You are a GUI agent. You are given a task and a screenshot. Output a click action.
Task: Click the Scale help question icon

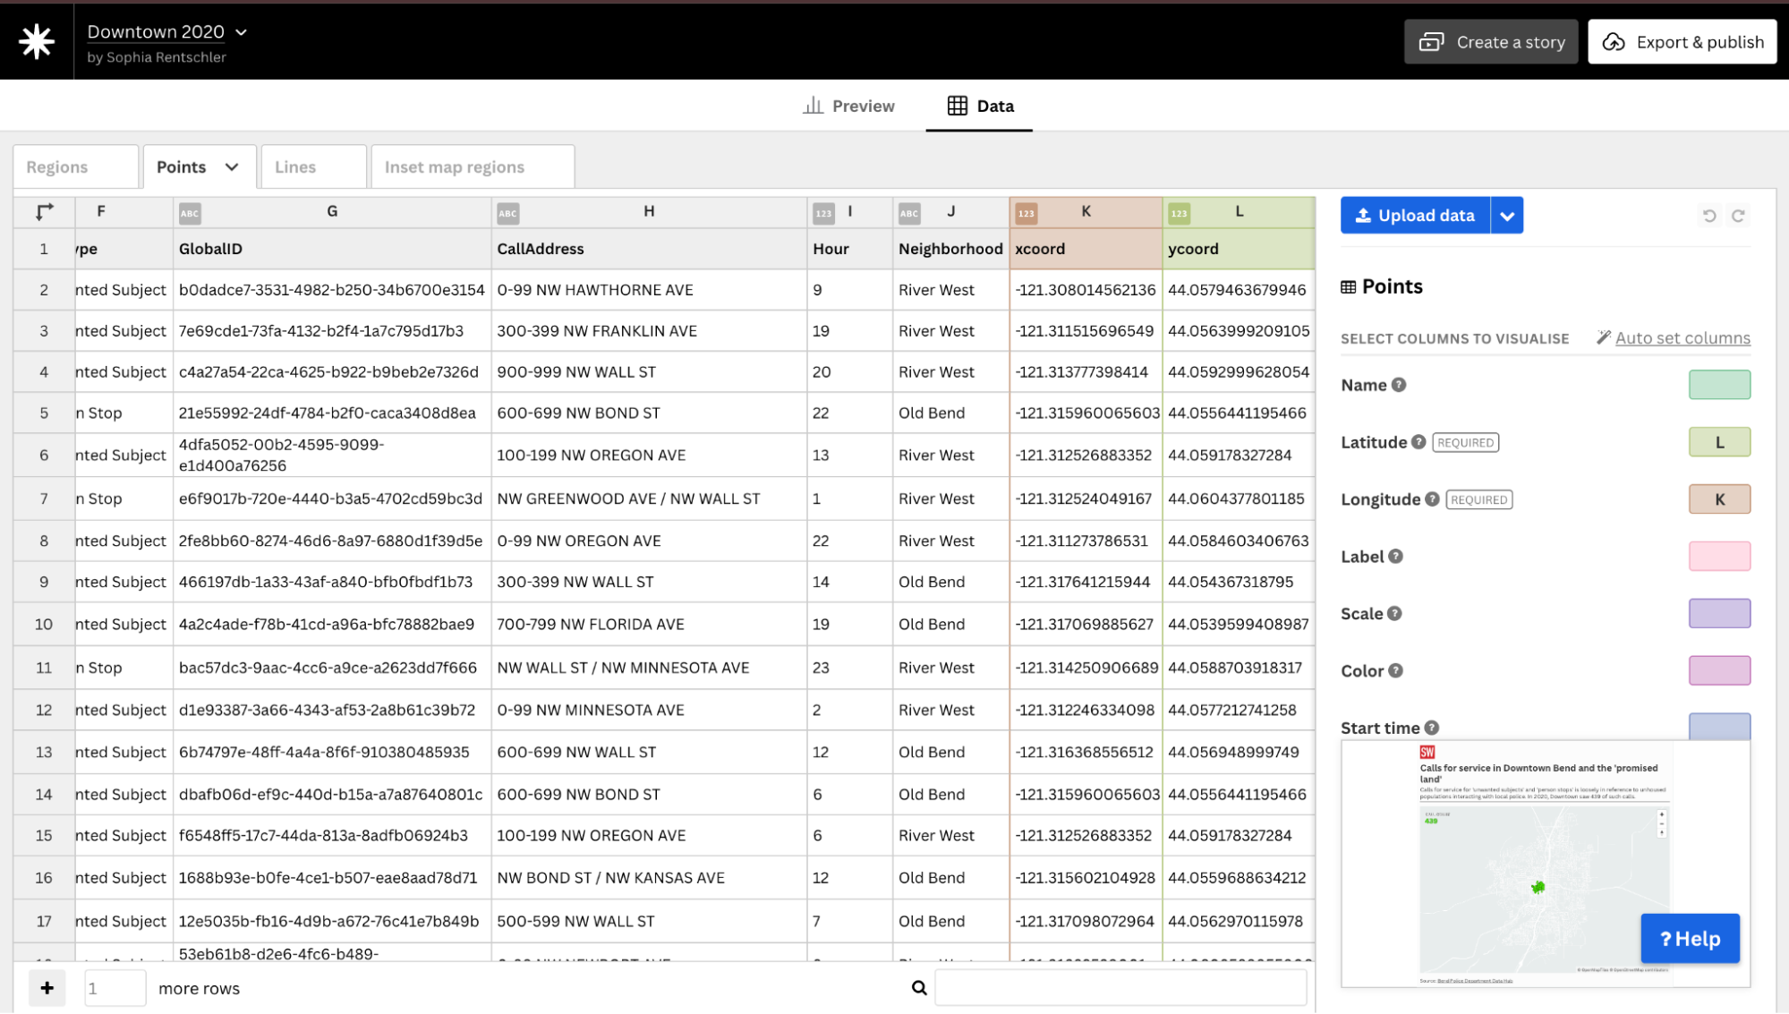[1394, 614]
